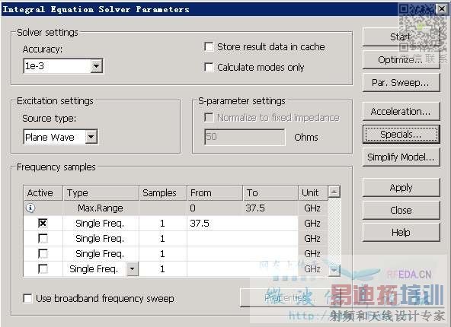Toggle Use broadband frequency sweep checkbox
The height and width of the screenshot is (327, 451).
coord(27,298)
